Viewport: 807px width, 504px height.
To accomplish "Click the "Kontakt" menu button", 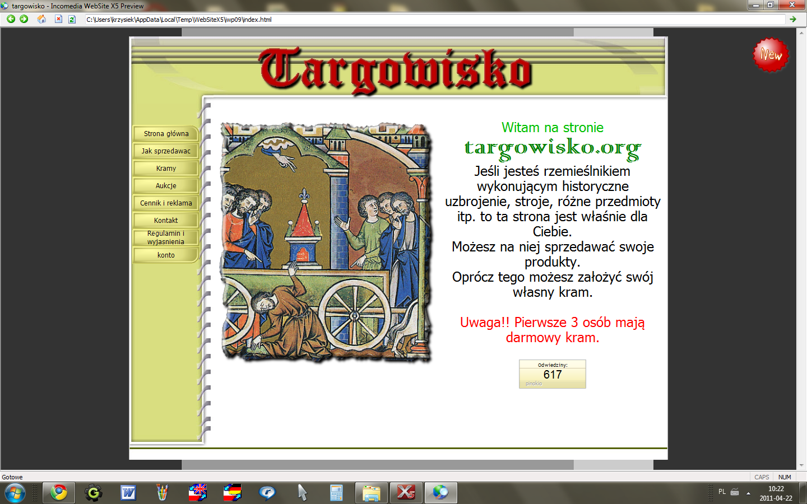I will [x=166, y=221].
